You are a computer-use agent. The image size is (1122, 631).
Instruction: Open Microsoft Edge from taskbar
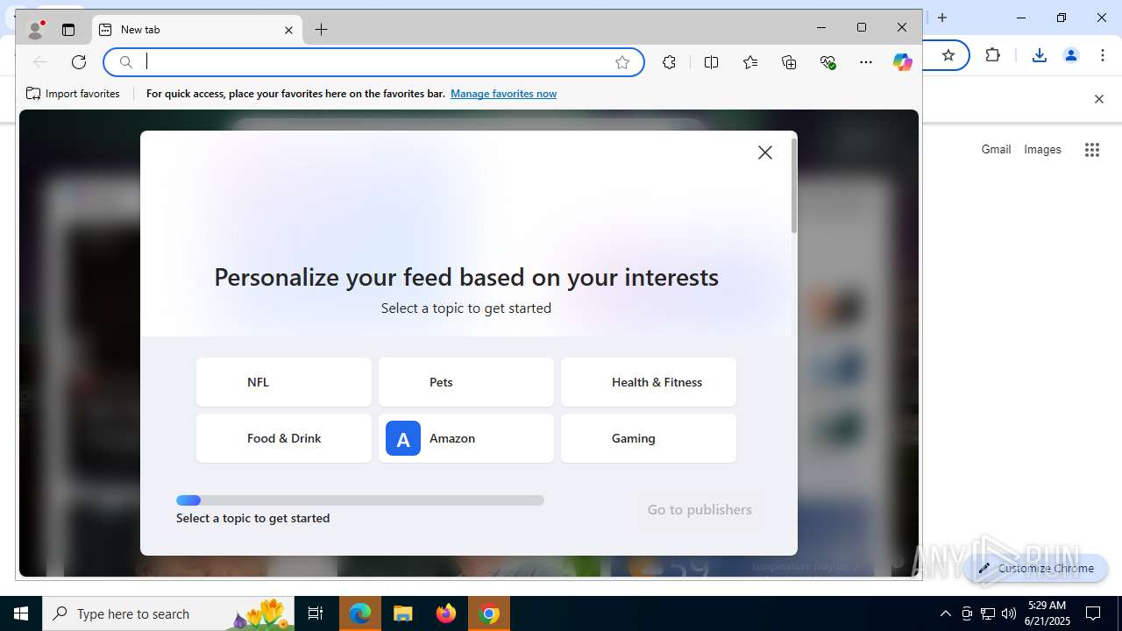[x=360, y=613]
